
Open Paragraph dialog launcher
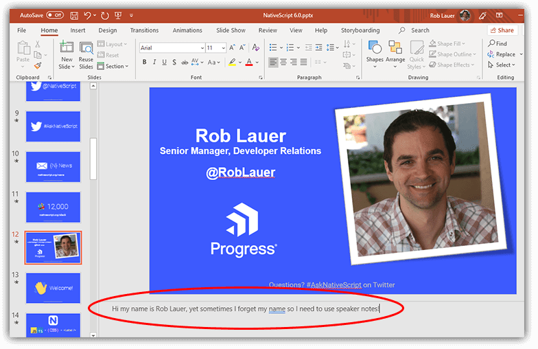(x=358, y=78)
